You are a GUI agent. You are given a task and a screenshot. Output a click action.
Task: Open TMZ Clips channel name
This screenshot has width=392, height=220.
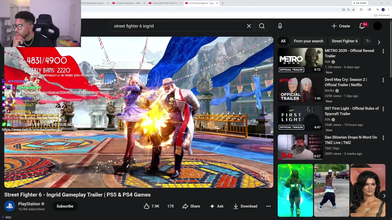[x=332, y=148]
